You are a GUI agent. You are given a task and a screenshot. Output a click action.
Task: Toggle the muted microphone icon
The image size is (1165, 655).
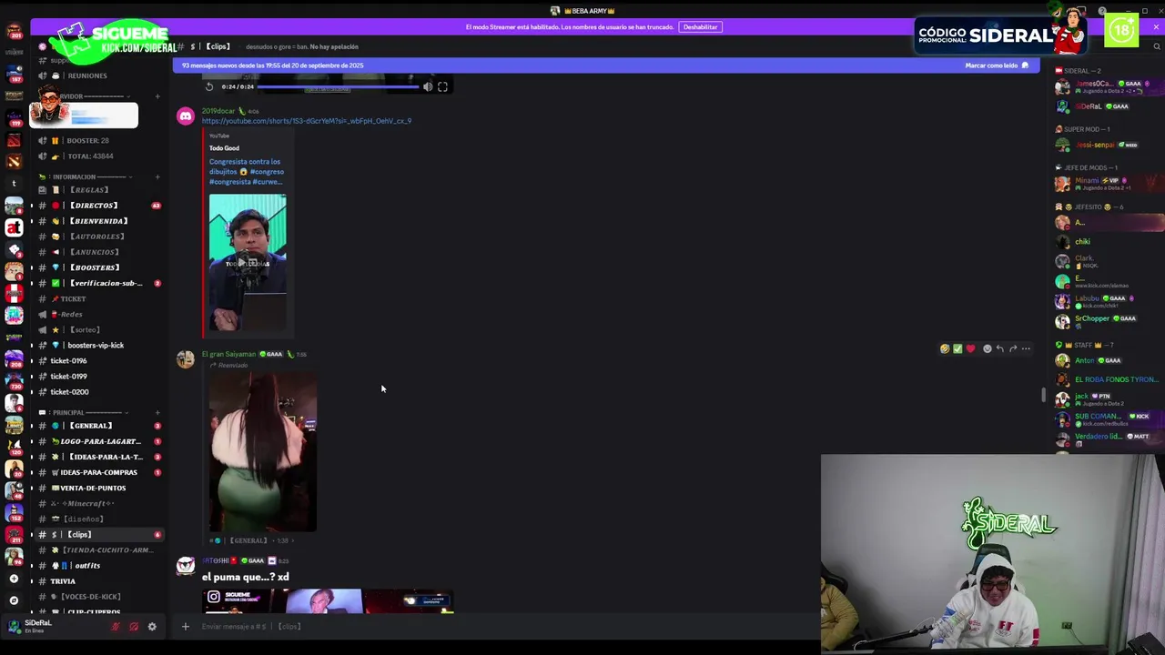116,626
